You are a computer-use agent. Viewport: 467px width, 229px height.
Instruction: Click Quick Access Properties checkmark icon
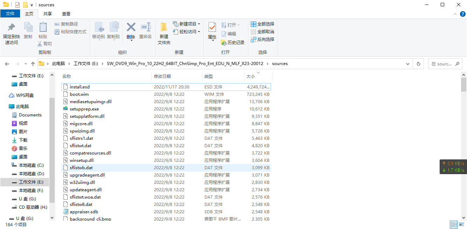18,5
